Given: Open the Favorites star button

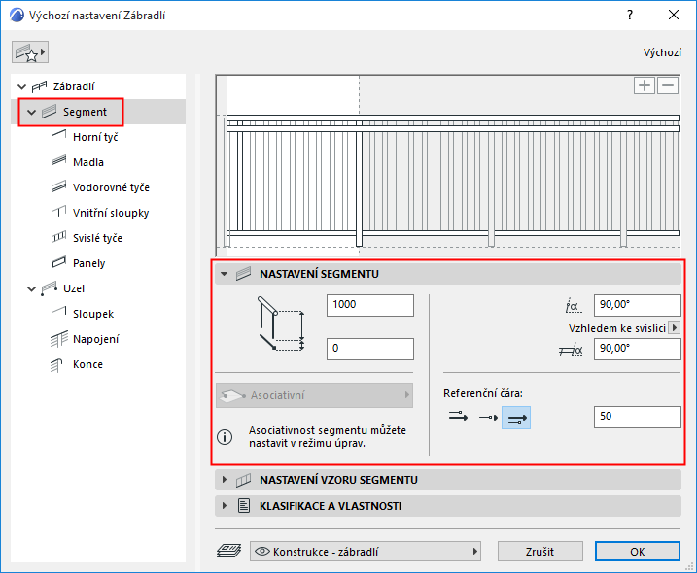Looking at the screenshot, I should 30,52.
